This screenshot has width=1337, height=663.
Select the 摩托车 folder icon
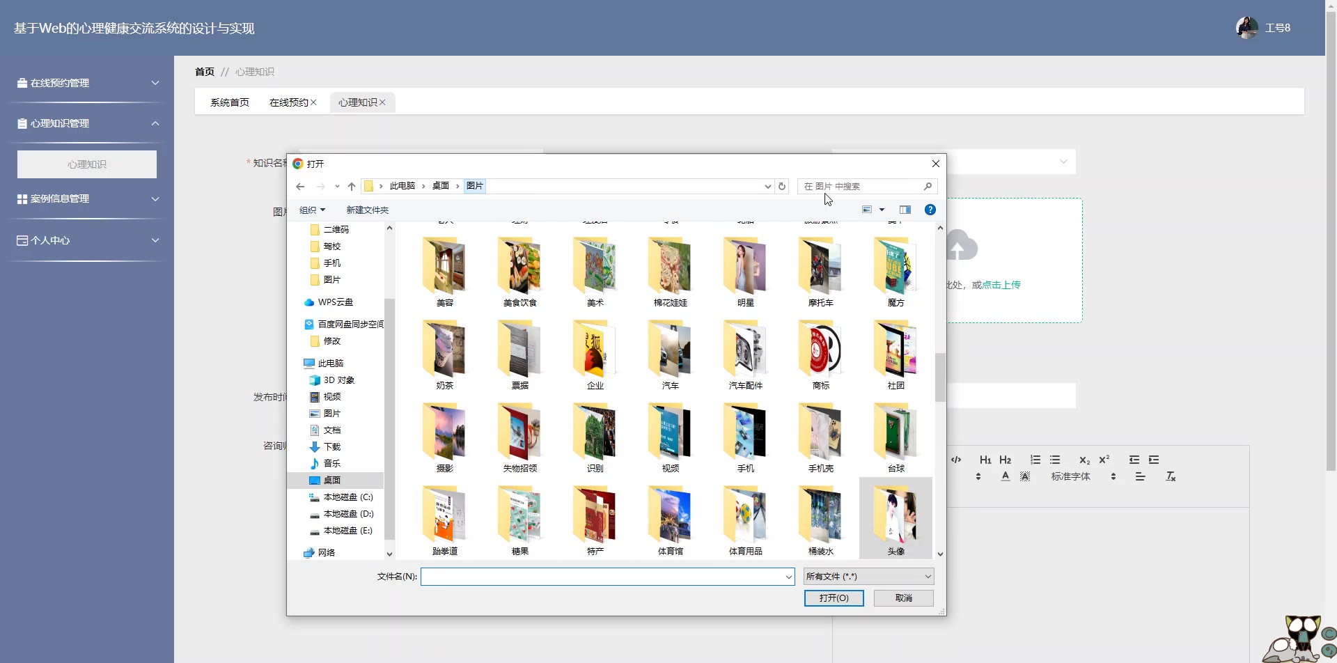coord(820,266)
